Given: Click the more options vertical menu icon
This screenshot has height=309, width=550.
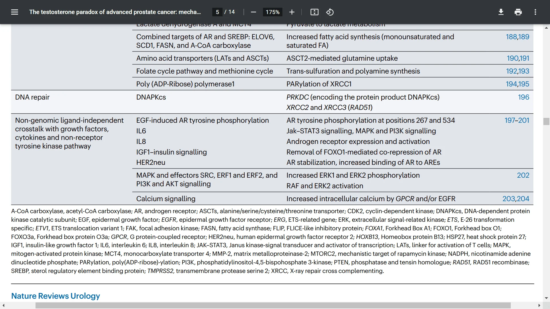Looking at the screenshot, I should click(536, 12).
